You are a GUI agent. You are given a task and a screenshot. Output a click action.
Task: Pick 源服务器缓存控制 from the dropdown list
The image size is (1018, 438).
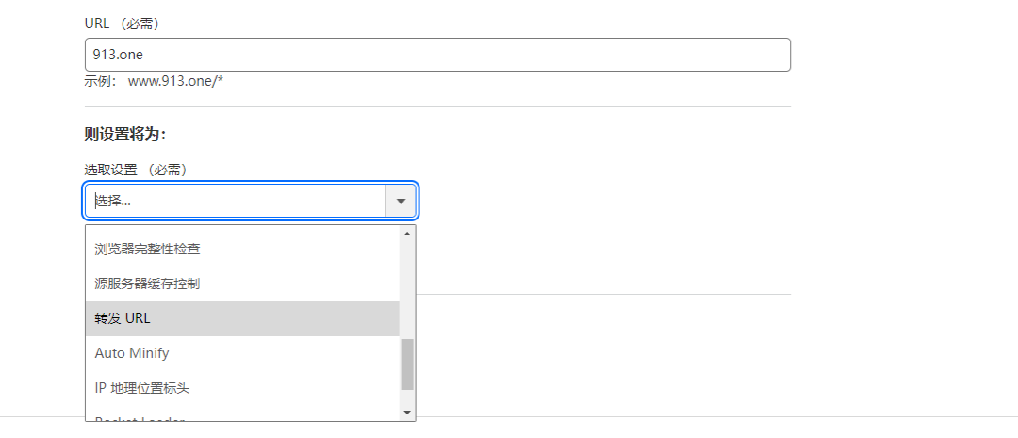pos(147,284)
